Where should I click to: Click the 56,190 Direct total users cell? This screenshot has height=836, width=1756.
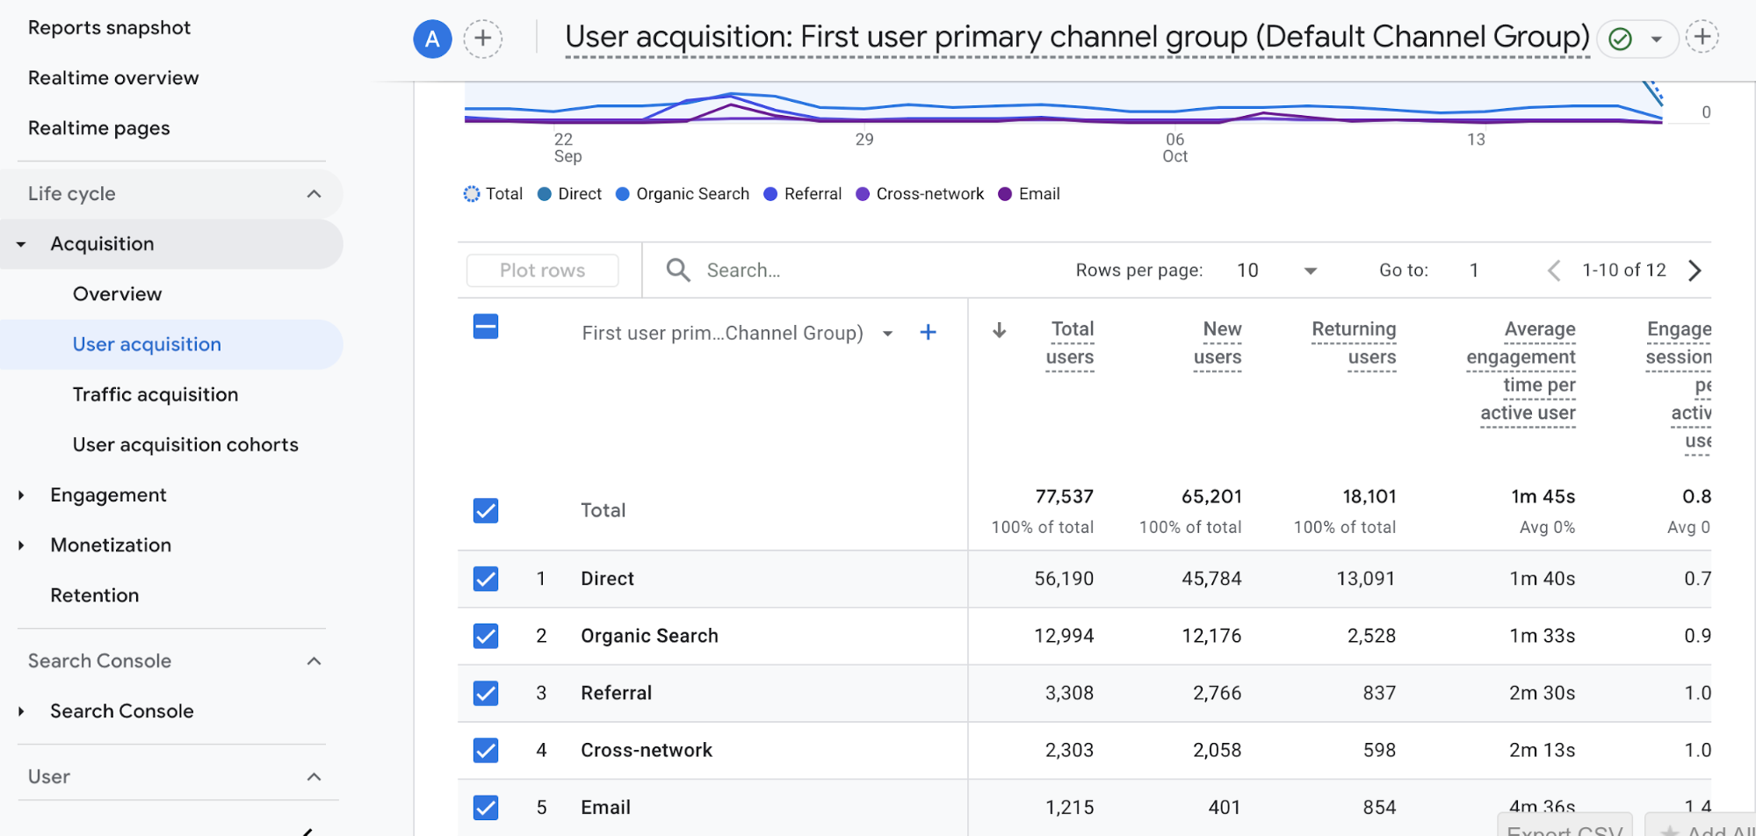click(x=1064, y=579)
